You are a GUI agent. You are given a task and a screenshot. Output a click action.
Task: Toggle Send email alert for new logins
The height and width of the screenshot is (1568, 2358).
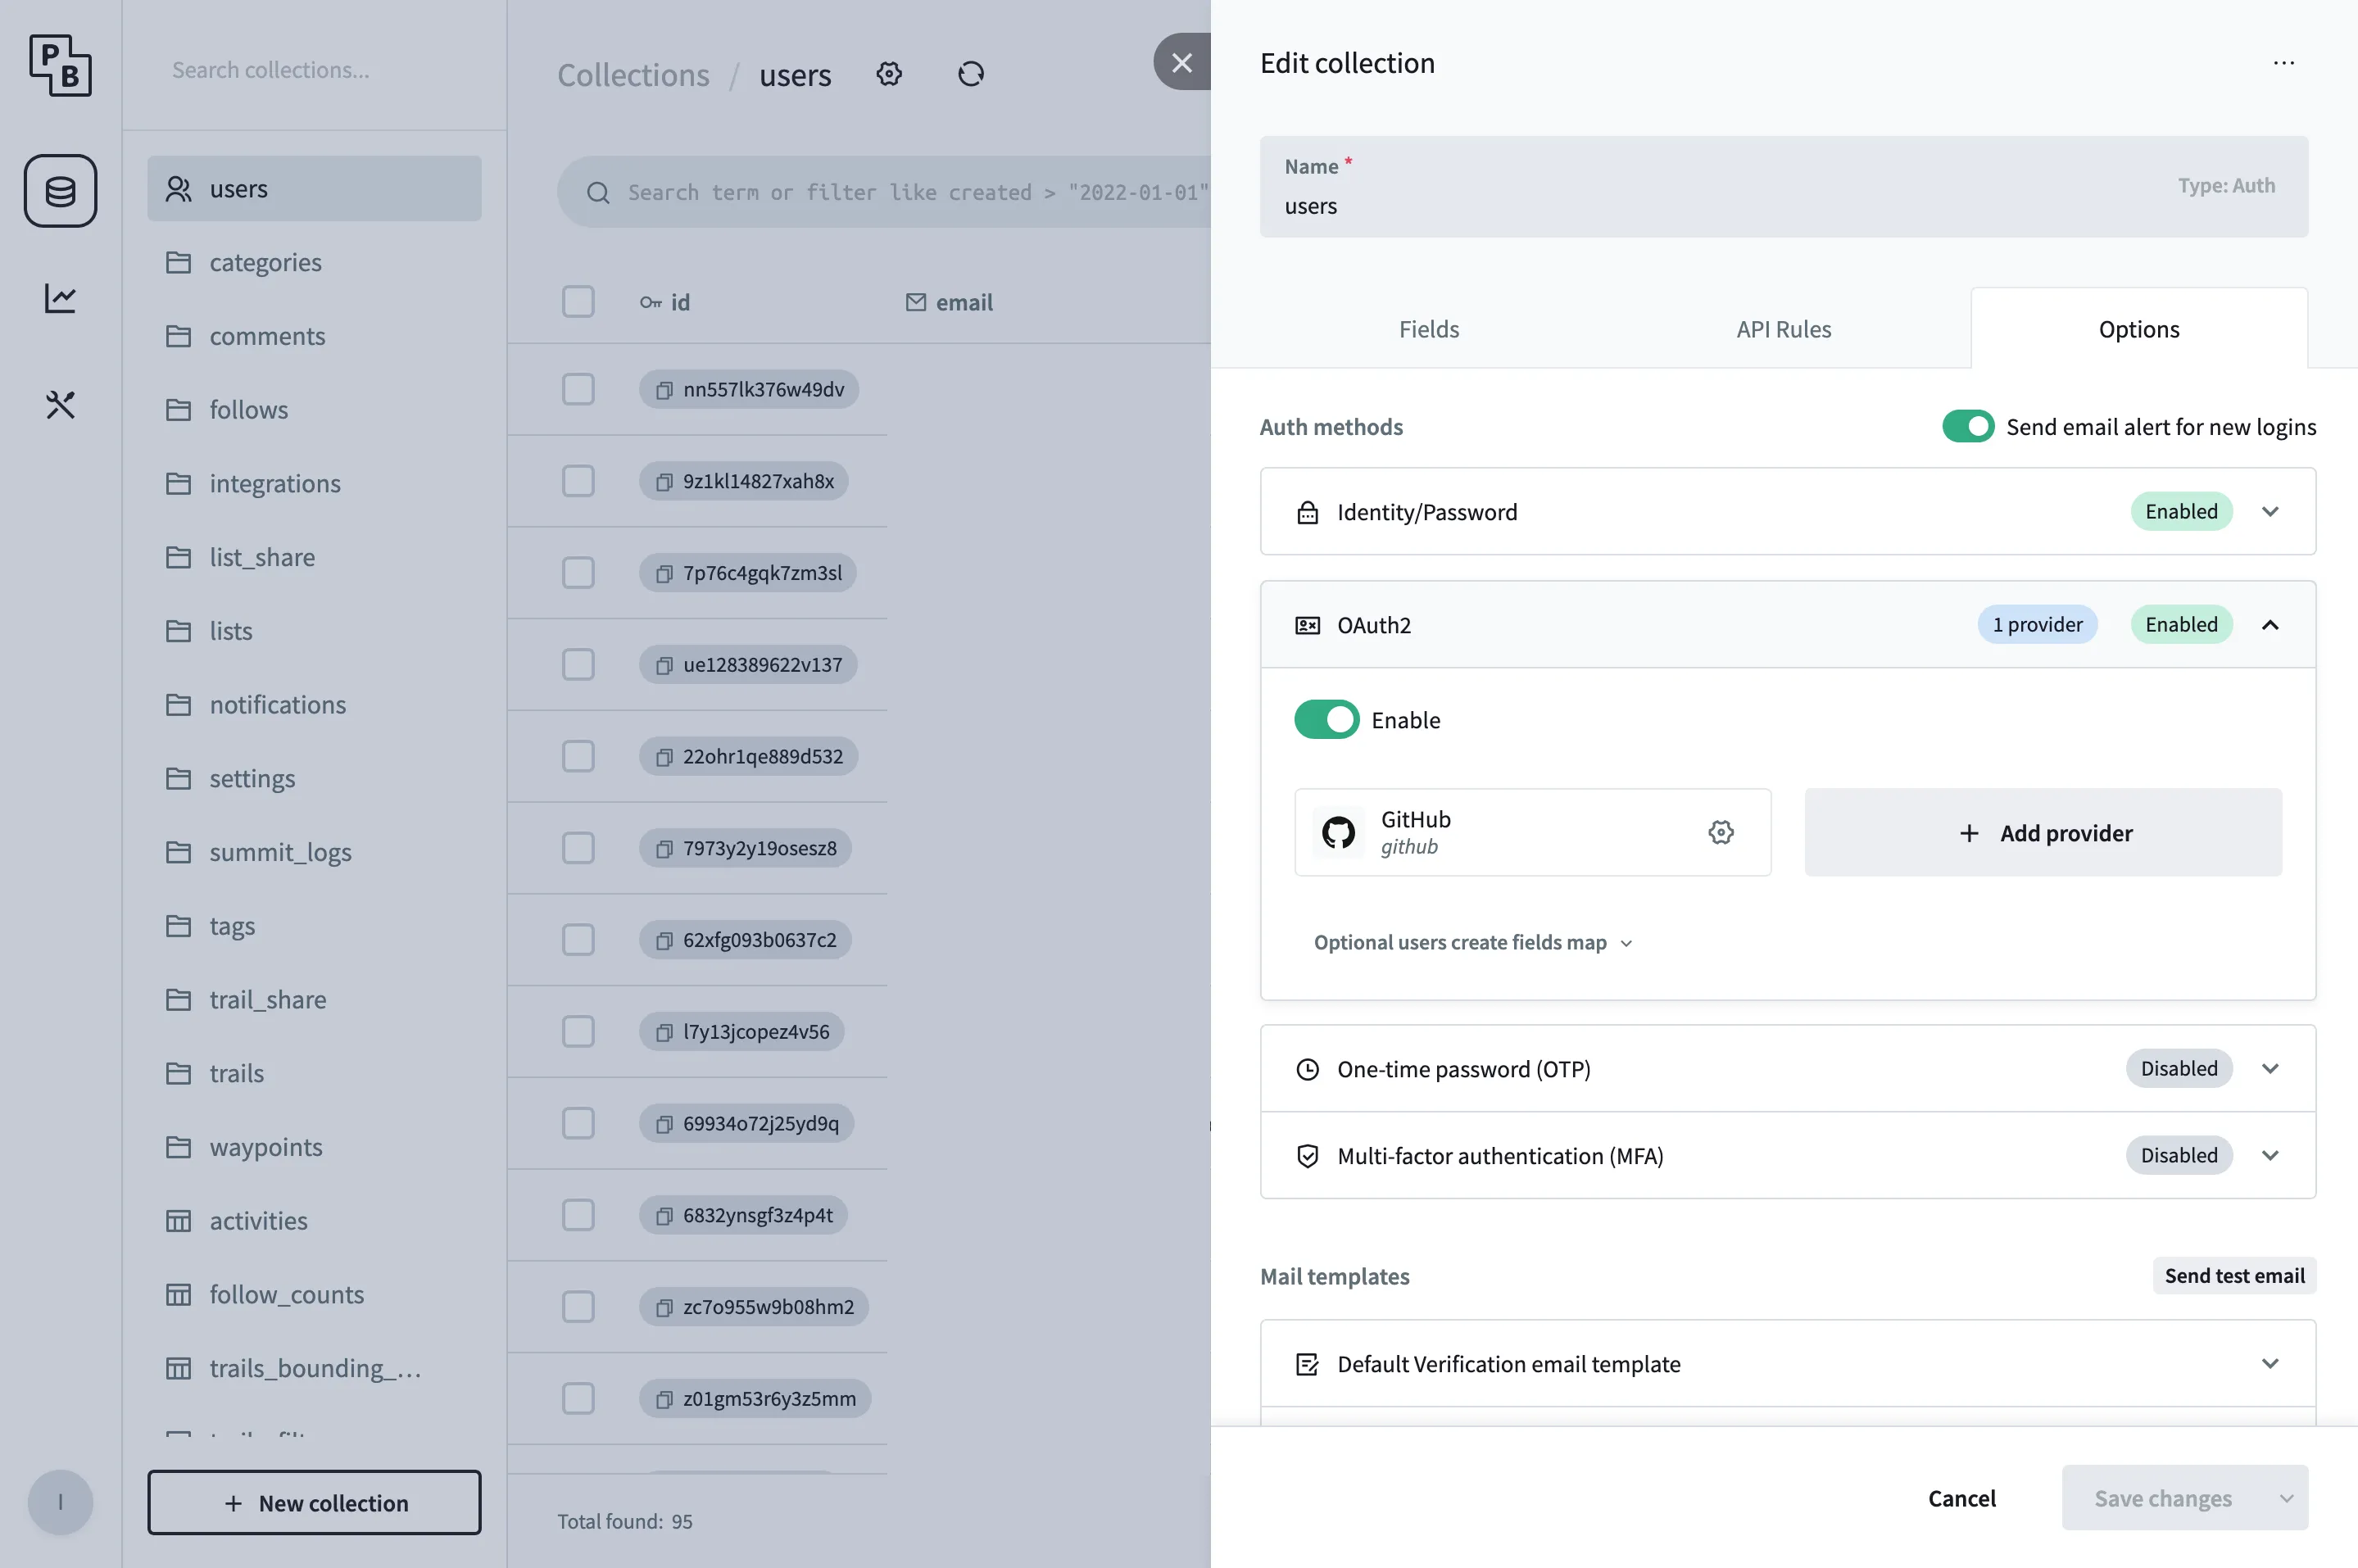[1968, 426]
